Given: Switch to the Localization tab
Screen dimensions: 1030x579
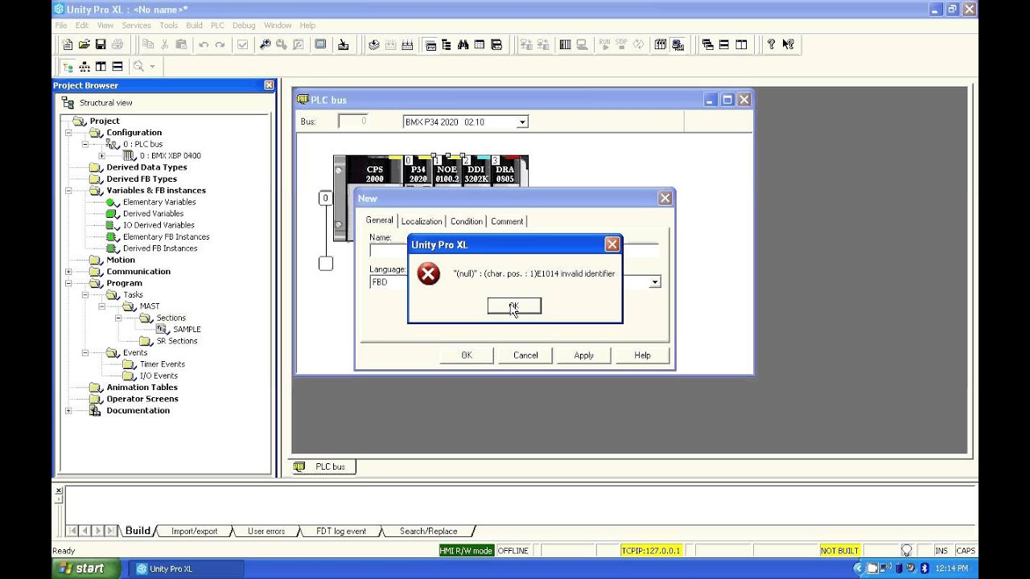Looking at the screenshot, I should [422, 221].
